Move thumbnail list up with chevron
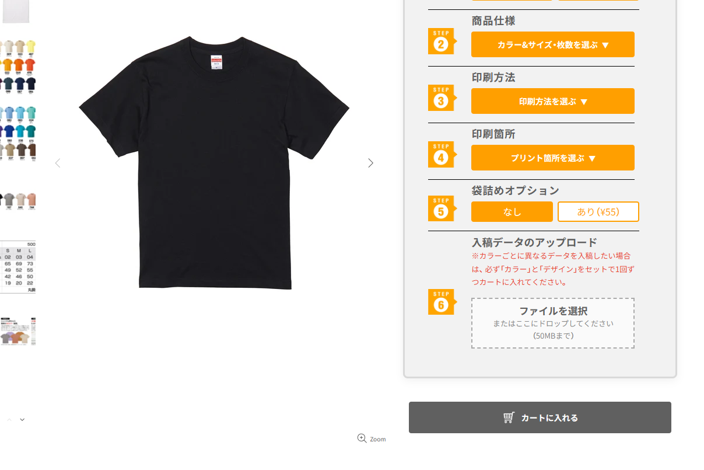Image resolution: width=704 pixels, height=470 pixels. coord(9,419)
